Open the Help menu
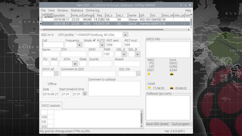The height and width of the screenshot is (136, 242). [188, 11]
